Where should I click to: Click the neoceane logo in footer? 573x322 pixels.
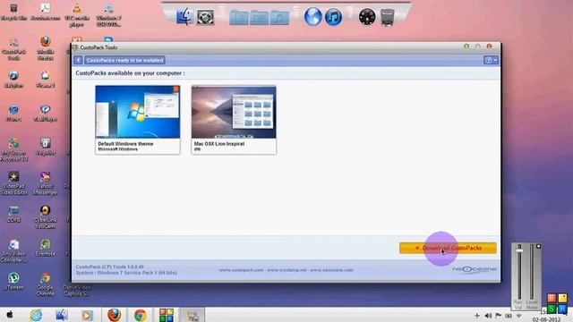coord(475,270)
